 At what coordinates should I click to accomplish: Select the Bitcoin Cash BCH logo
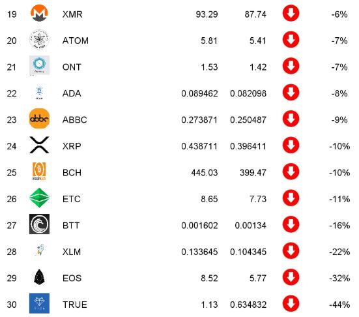pyautogui.click(x=39, y=172)
